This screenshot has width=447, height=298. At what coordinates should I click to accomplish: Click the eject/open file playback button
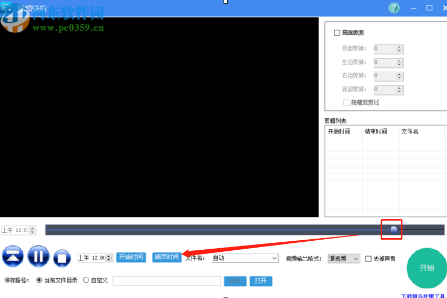click(x=13, y=257)
